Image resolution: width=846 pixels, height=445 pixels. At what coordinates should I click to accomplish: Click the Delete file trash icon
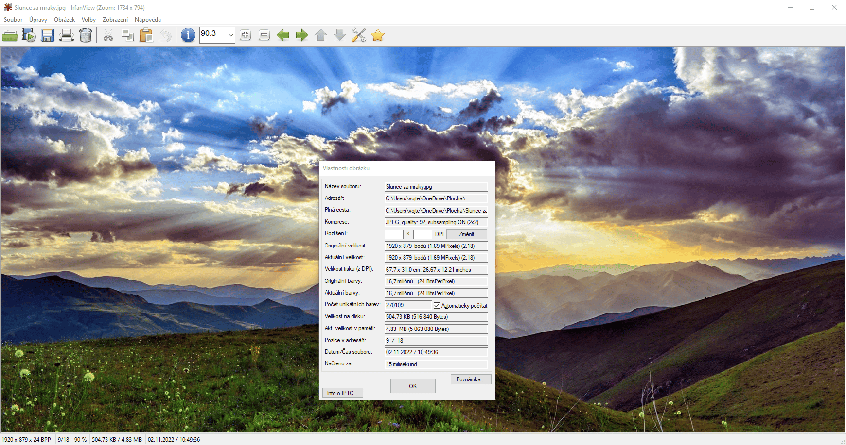(86, 35)
